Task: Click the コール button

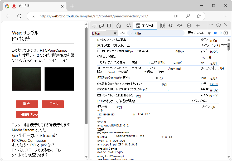Action: (53, 104)
